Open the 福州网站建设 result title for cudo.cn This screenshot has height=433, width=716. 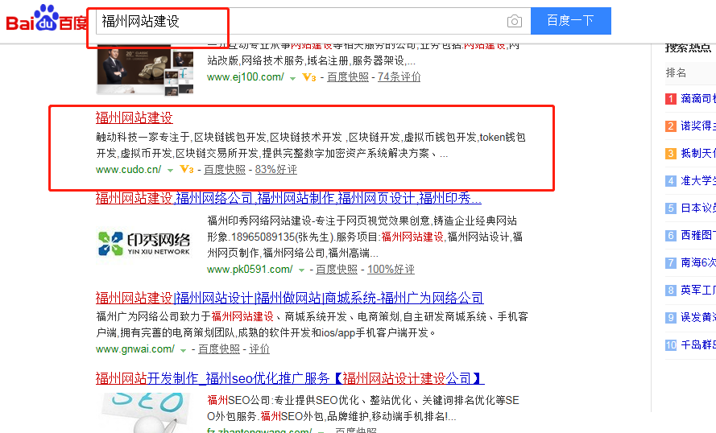(x=135, y=118)
